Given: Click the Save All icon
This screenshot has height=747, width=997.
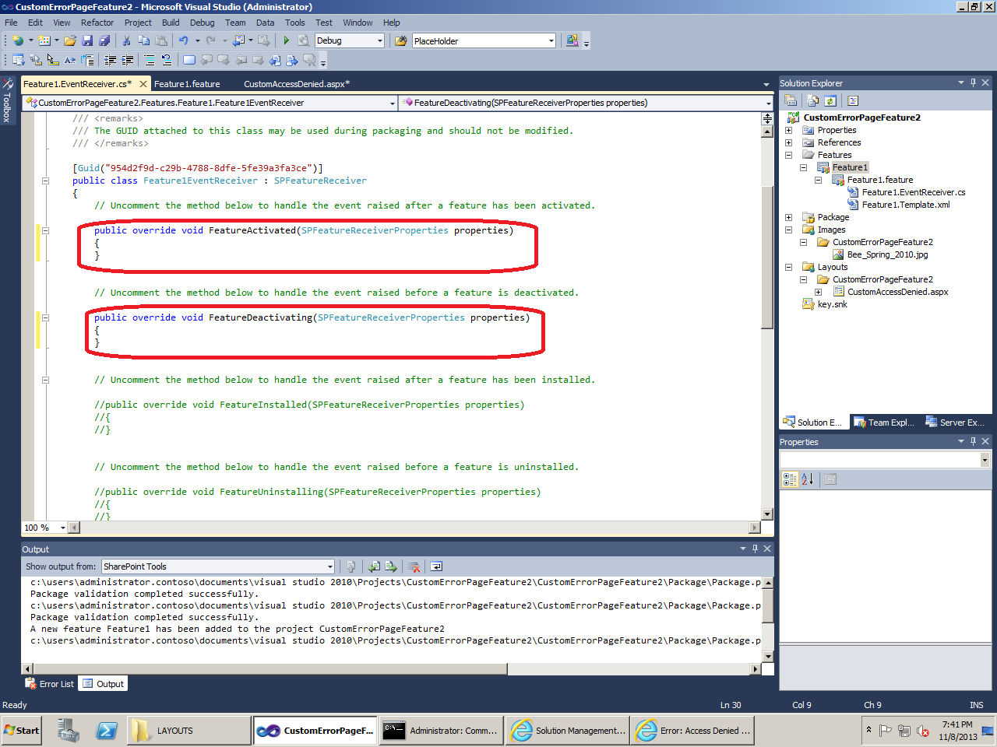Looking at the screenshot, I should 104,40.
